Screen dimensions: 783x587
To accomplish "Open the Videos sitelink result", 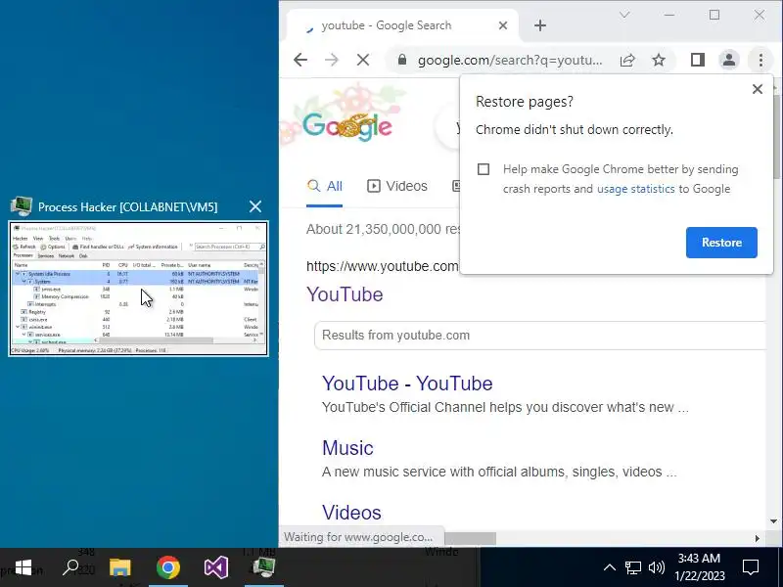I will click(x=351, y=513).
